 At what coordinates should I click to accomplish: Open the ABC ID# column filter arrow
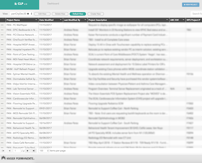183,20
